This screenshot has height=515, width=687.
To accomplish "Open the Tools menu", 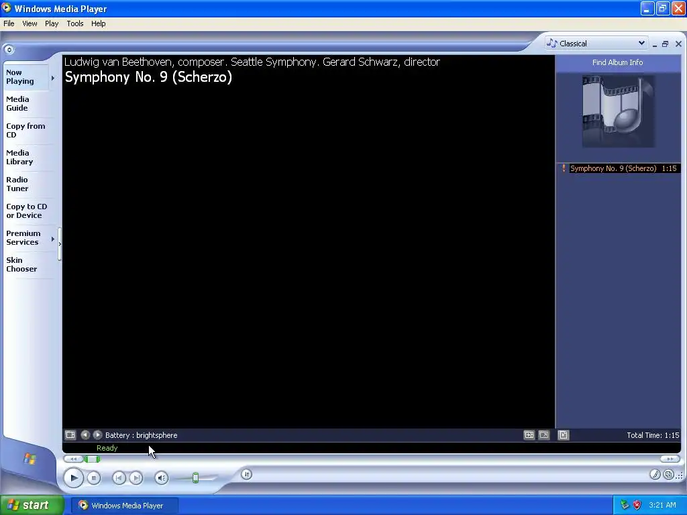I will tap(75, 23).
